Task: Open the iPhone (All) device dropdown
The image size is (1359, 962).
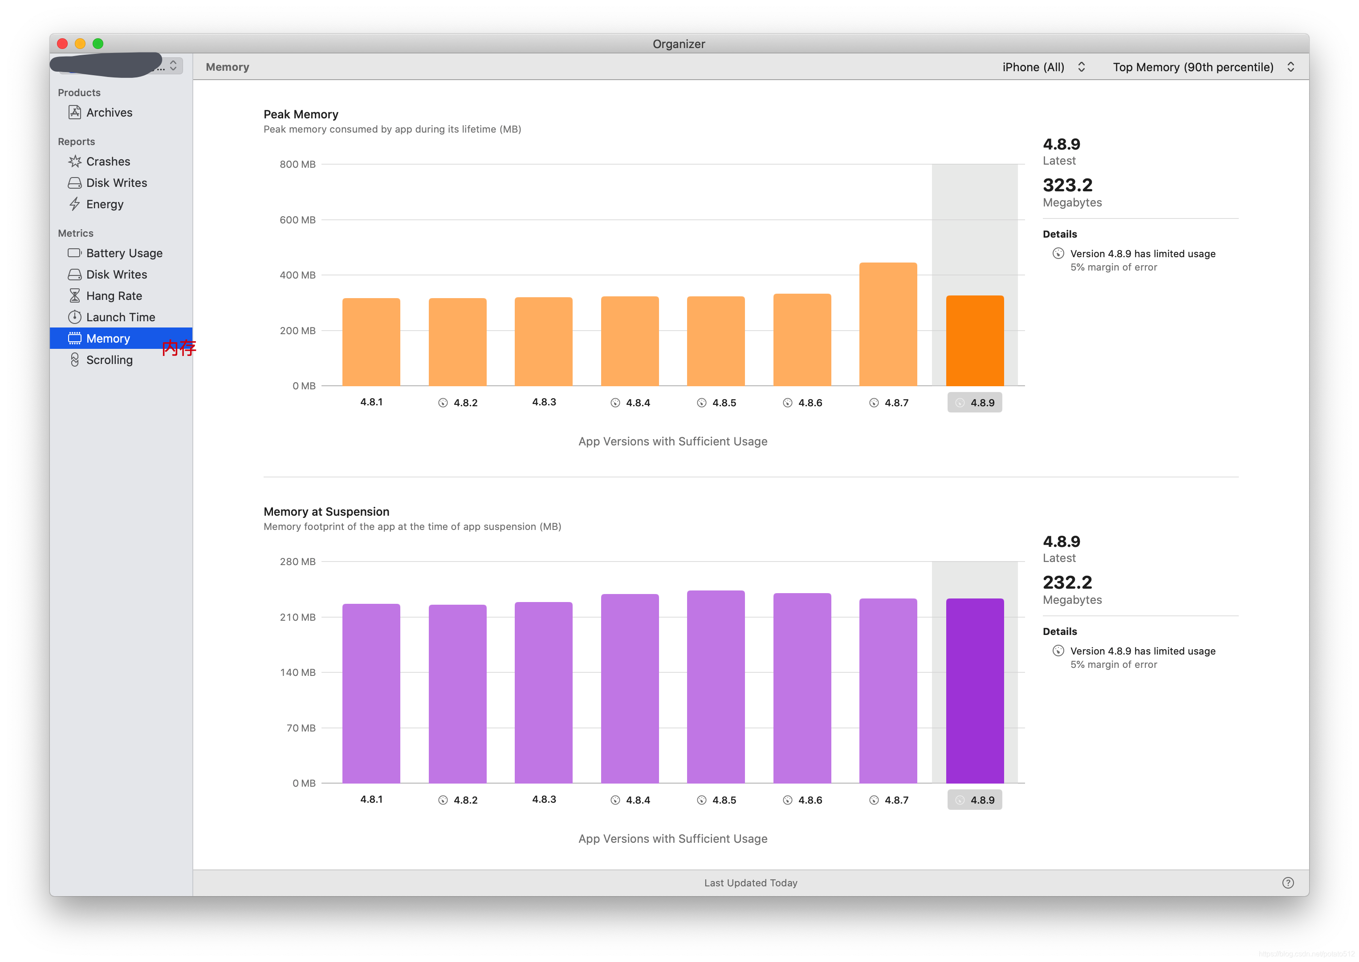Action: point(1043,67)
